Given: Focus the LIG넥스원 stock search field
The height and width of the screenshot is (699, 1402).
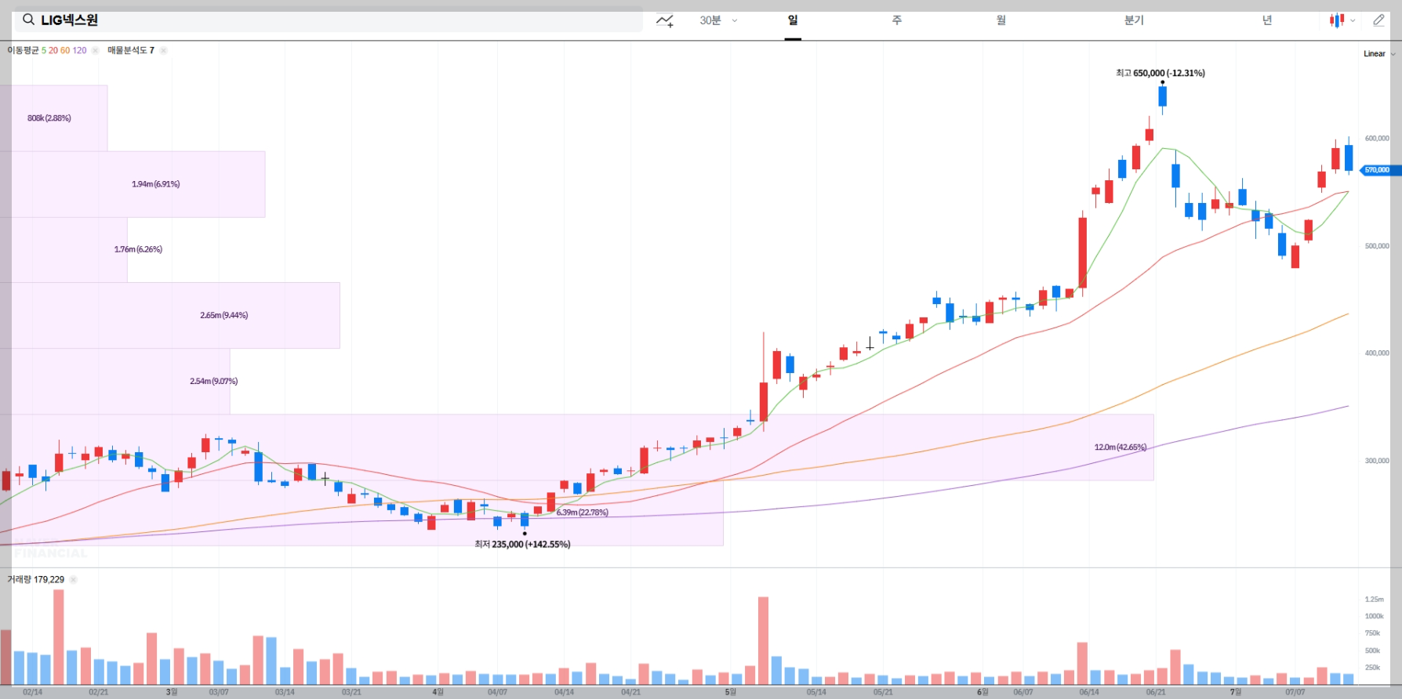Looking at the screenshot, I should pyautogui.click(x=329, y=20).
